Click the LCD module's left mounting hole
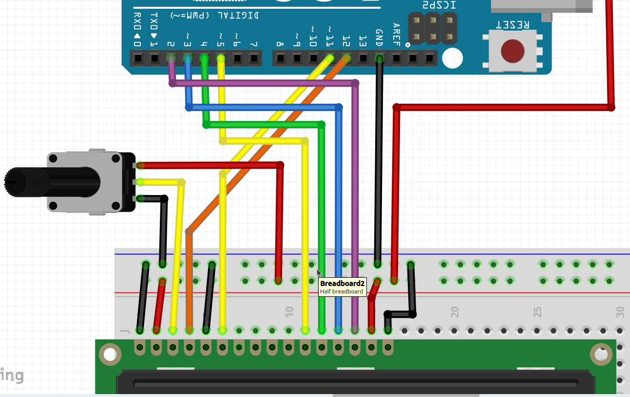Screen dimensions: 630x397 click(x=110, y=355)
